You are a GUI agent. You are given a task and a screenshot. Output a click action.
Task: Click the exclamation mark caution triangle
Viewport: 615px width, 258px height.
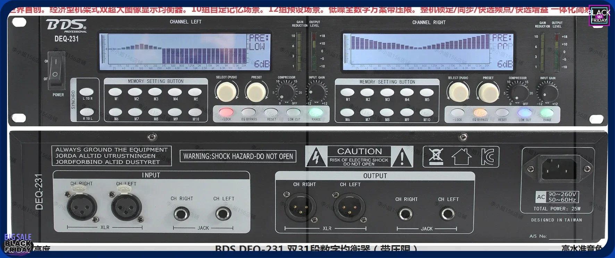click(402, 157)
